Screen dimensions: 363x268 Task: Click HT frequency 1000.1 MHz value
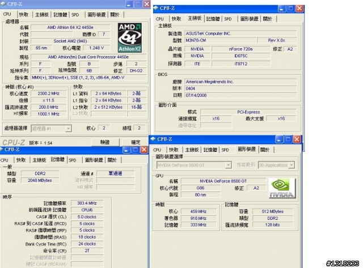(x=49, y=114)
